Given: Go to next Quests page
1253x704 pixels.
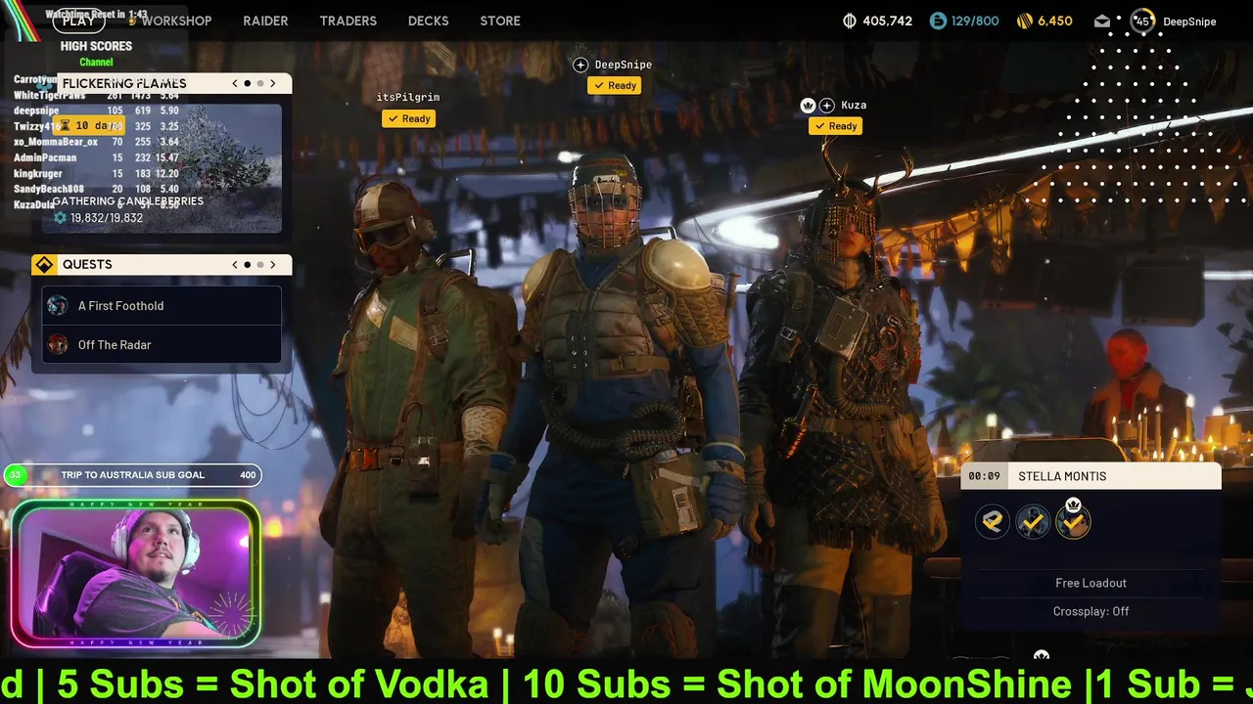Looking at the screenshot, I should click(273, 264).
